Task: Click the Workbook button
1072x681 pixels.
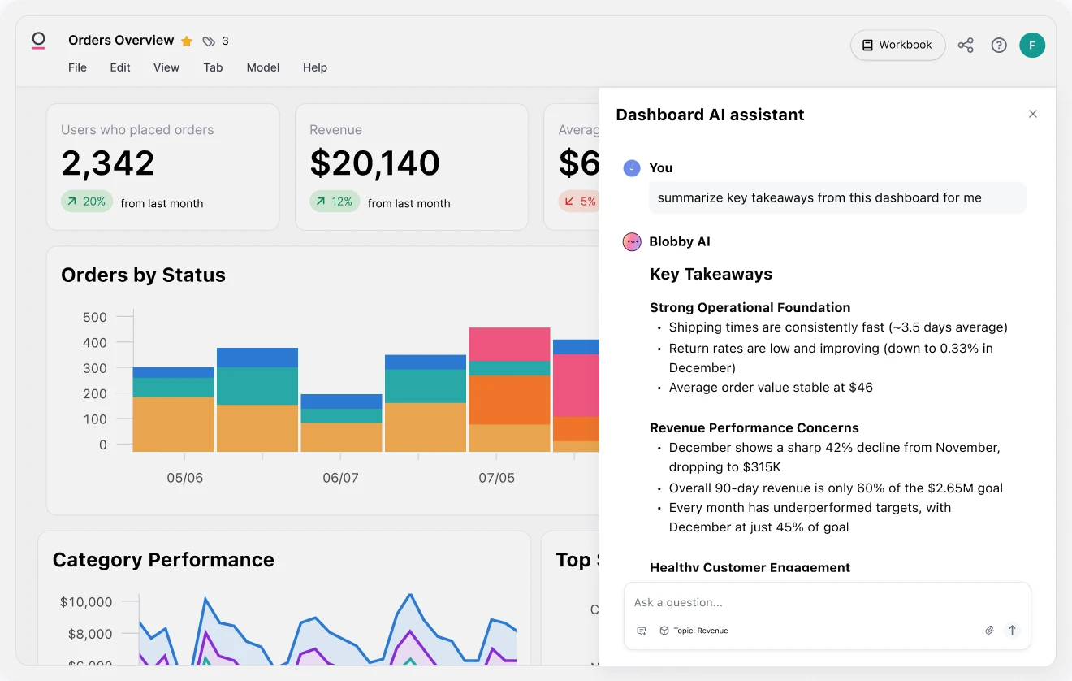Action: tap(897, 46)
